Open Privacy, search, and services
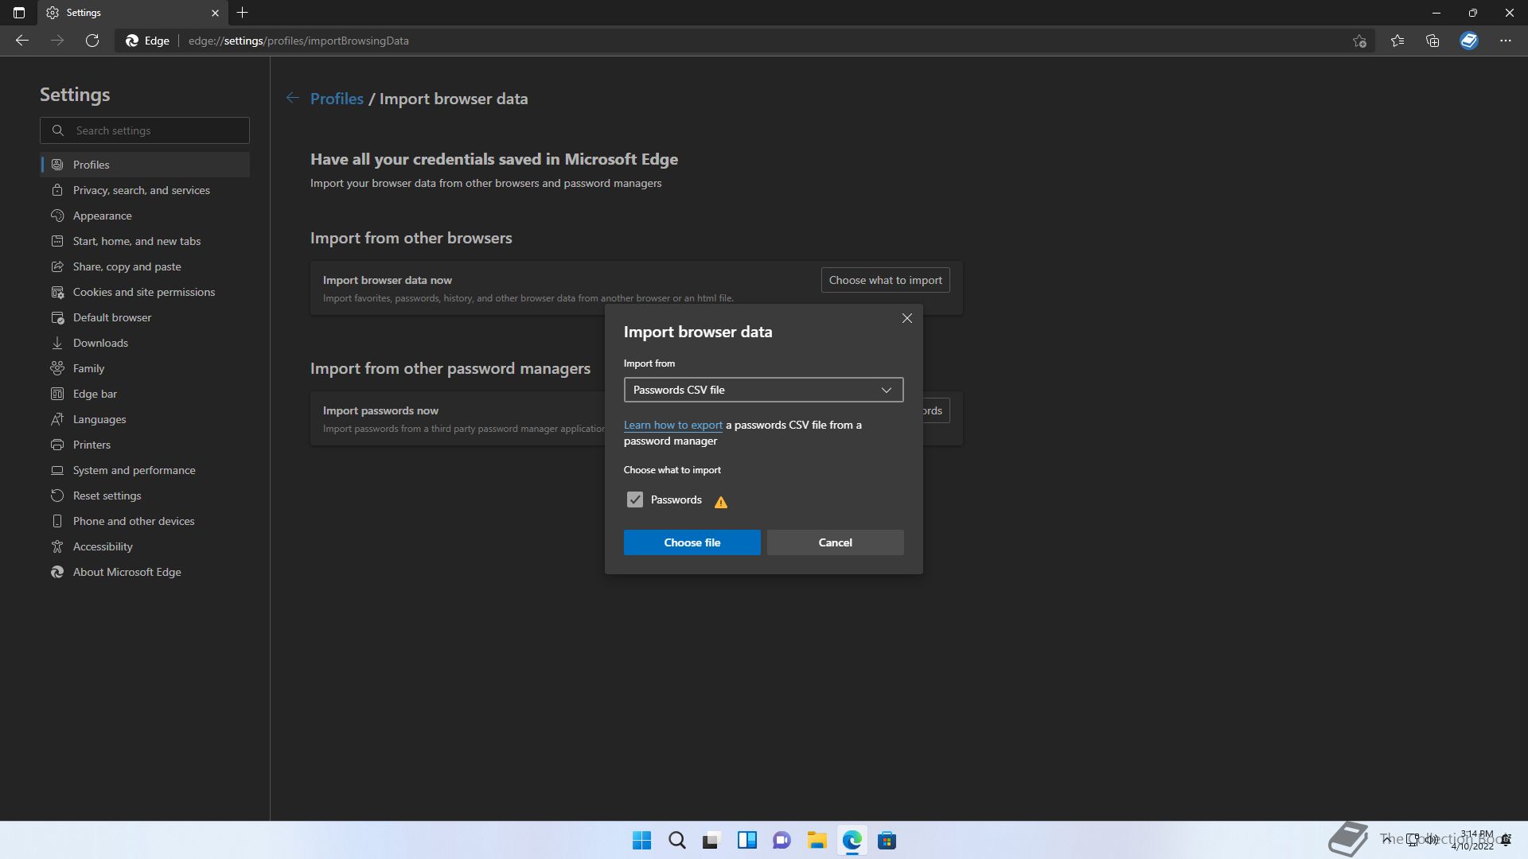1528x859 pixels. click(145, 190)
